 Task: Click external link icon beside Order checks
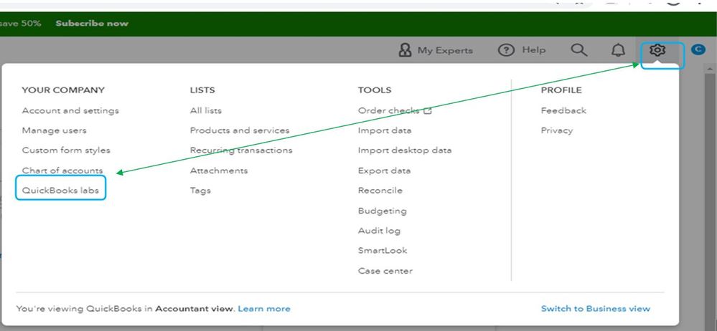pyautogui.click(x=428, y=110)
